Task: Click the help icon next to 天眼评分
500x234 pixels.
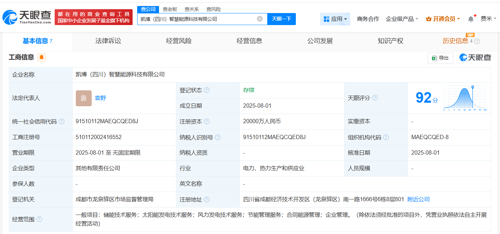Action: coord(375,98)
